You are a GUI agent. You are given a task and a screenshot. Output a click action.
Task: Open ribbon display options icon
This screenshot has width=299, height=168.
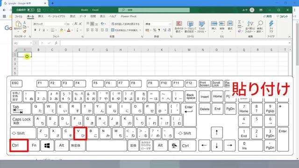pos(261,10)
